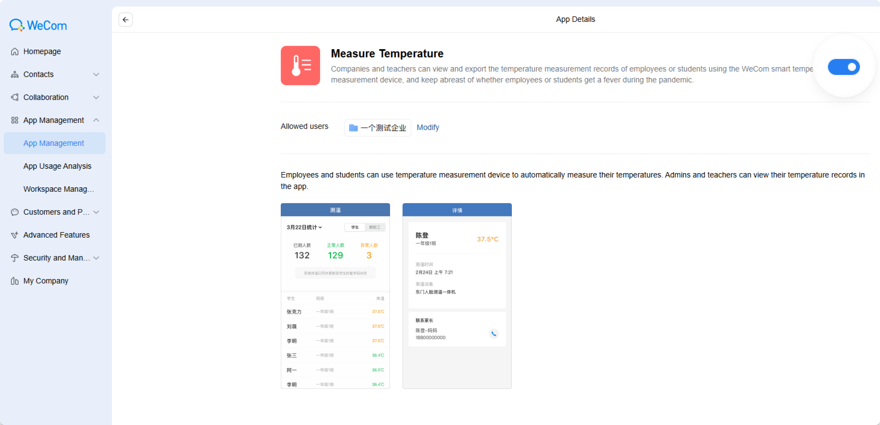Open Workspace Manag... submenu item

click(x=55, y=189)
